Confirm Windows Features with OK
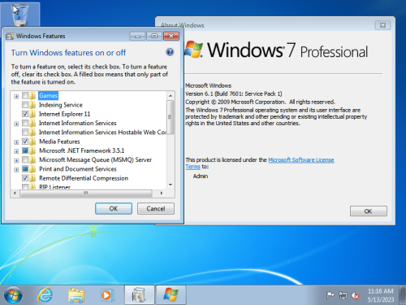The image size is (406, 305). tap(114, 208)
